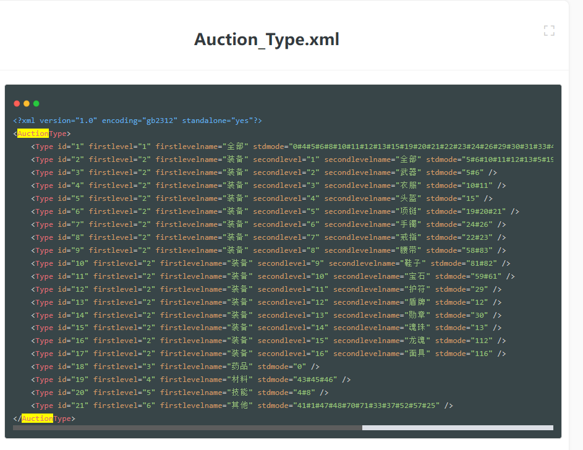Image resolution: width=583 pixels, height=450 pixels.
Task: Select highlighted Auction in closing AuctionType tag
Action: point(37,418)
